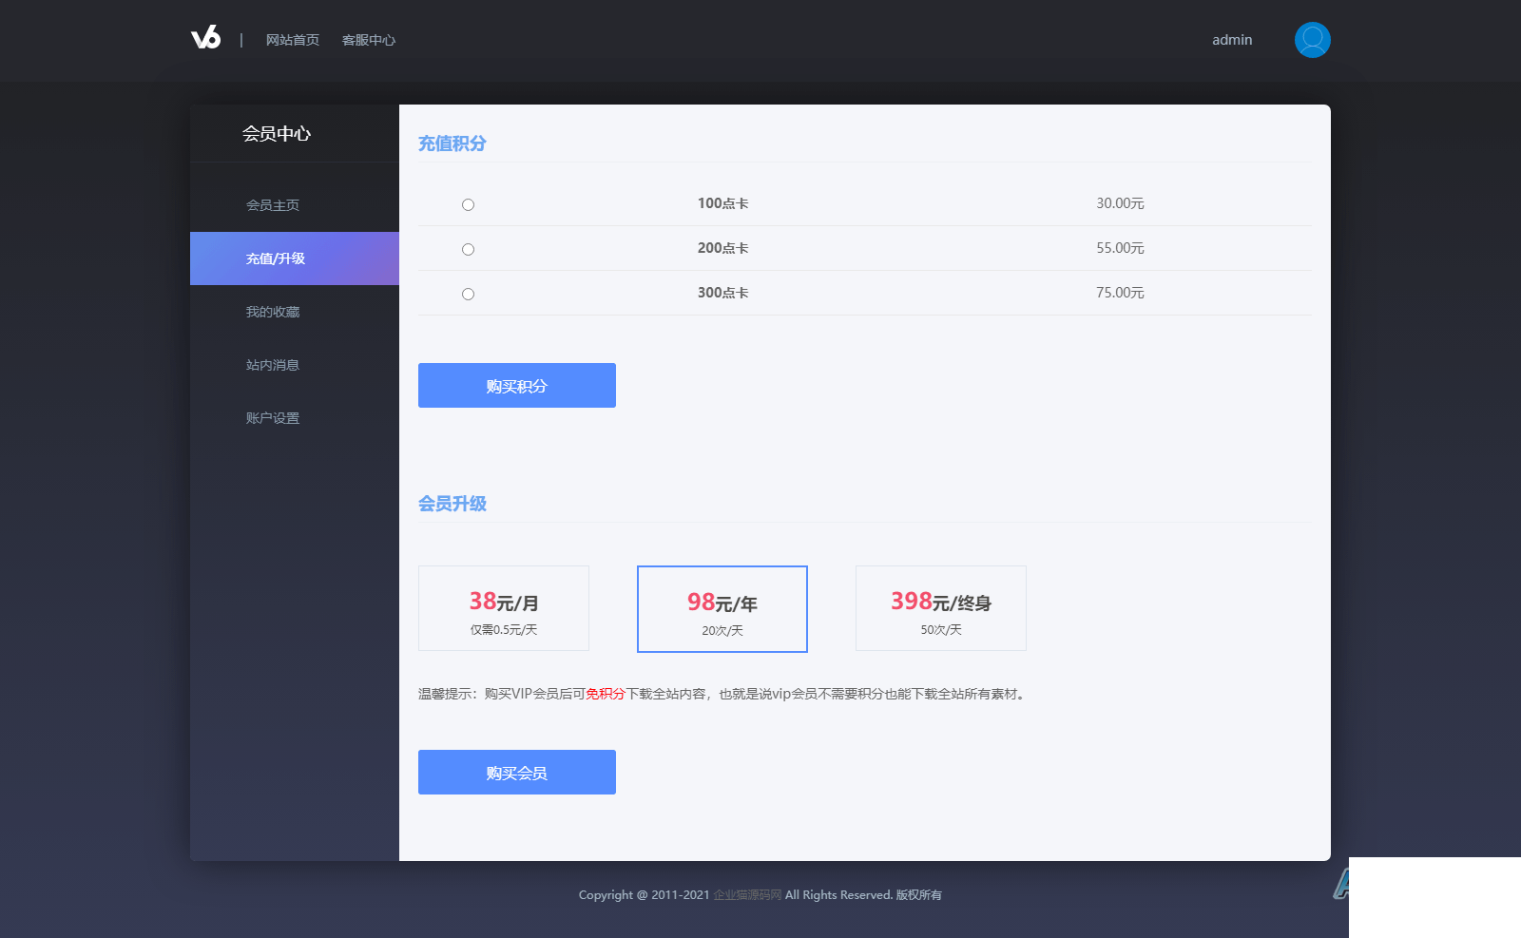1521x938 pixels.
Task: Click the 会员中心 sidebar heading
Action: tap(277, 134)
